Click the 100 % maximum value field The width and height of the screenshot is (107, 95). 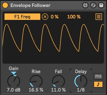coord(74,17)
